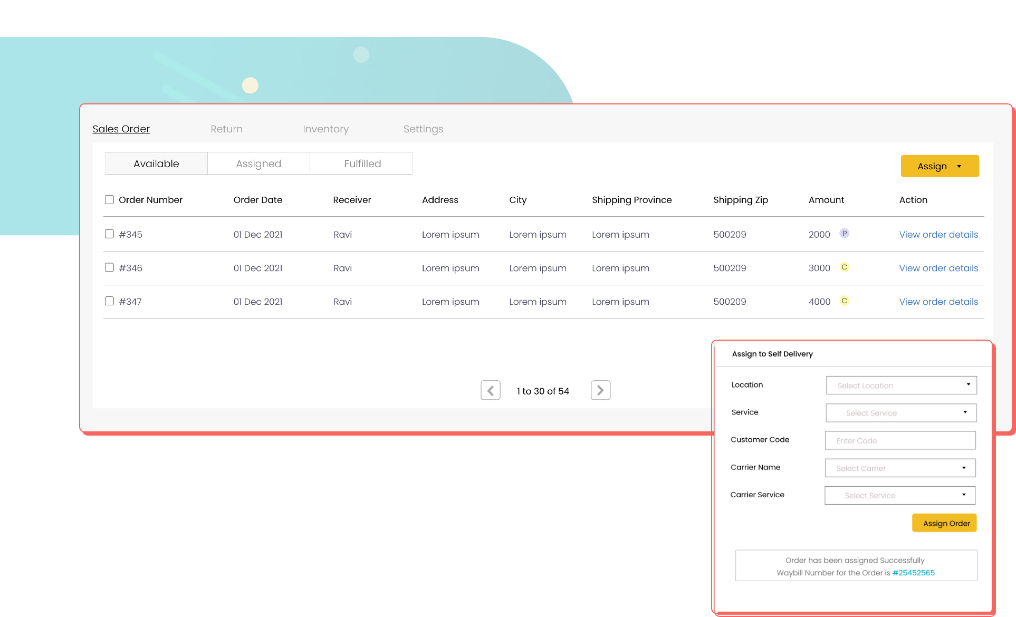Click the C badge beside amount 4000
This screenshot has width=1016, height=617.
(x=845, y=301)
